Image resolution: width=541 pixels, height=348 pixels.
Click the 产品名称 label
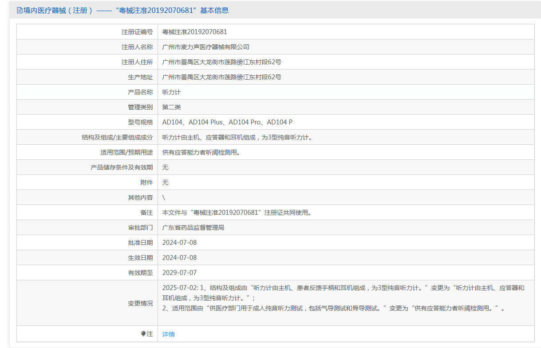tap(140, 92)
